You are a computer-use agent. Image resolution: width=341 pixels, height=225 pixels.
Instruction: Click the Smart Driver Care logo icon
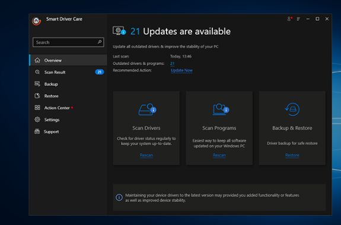[36, 21]
